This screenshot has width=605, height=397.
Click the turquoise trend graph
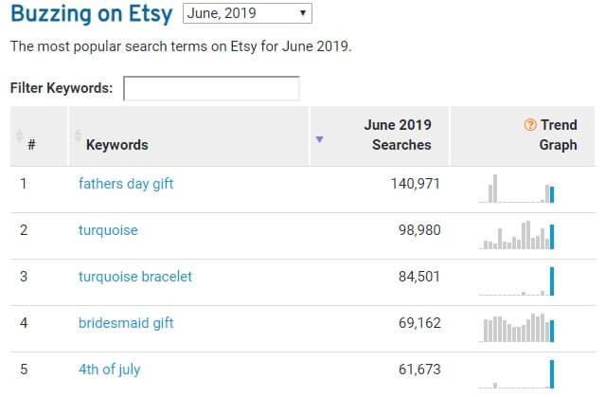[x=519, y=234]
